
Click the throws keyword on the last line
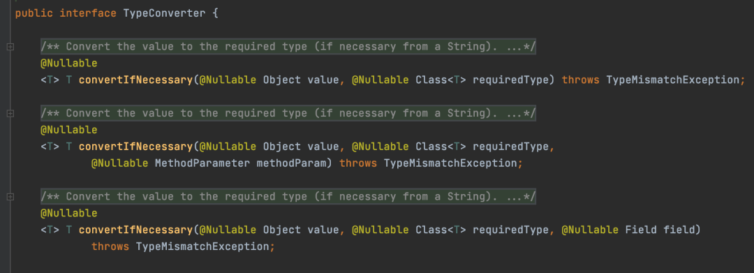(x=110, y=246)
